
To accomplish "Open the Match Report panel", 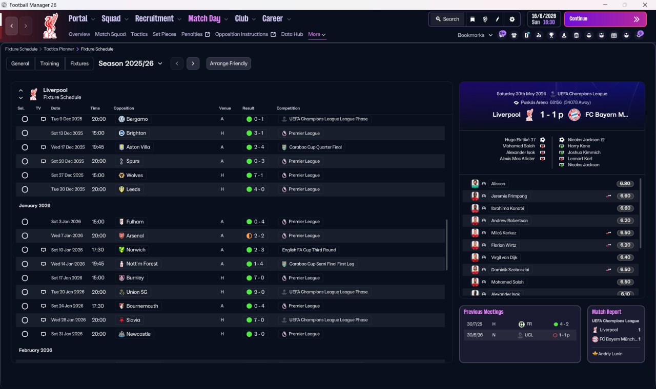I will (x=616, y=334).
